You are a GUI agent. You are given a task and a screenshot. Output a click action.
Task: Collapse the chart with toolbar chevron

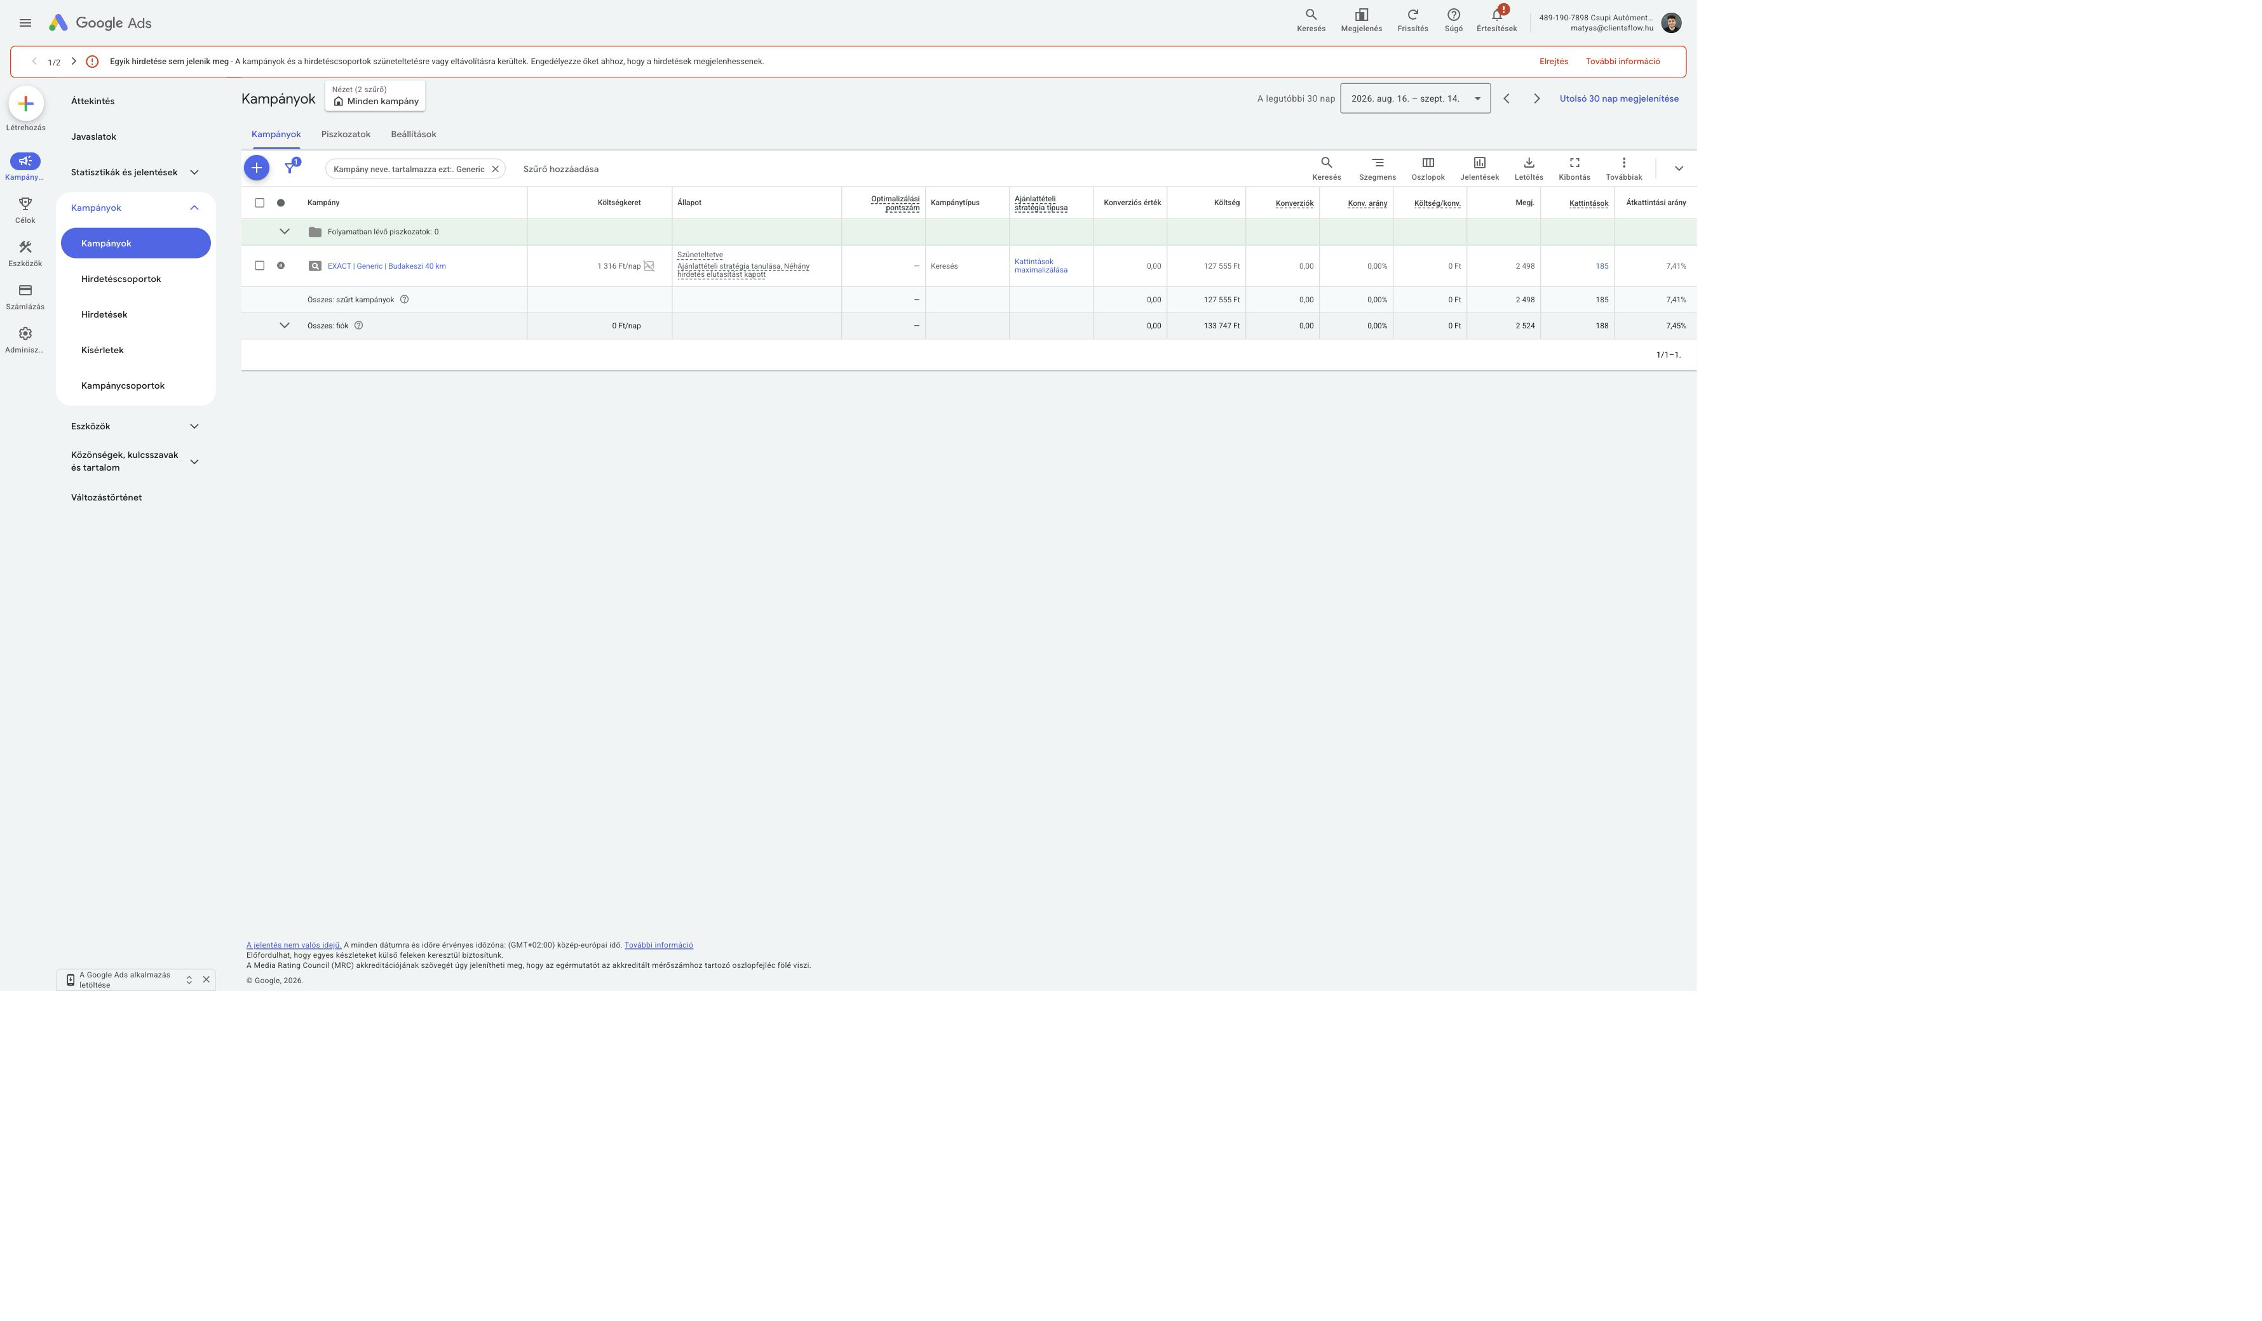pos(1677,169)
